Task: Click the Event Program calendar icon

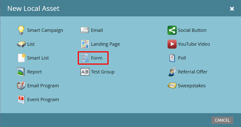Action: click(21, 99)
